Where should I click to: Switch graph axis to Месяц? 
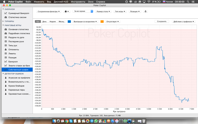61,22
